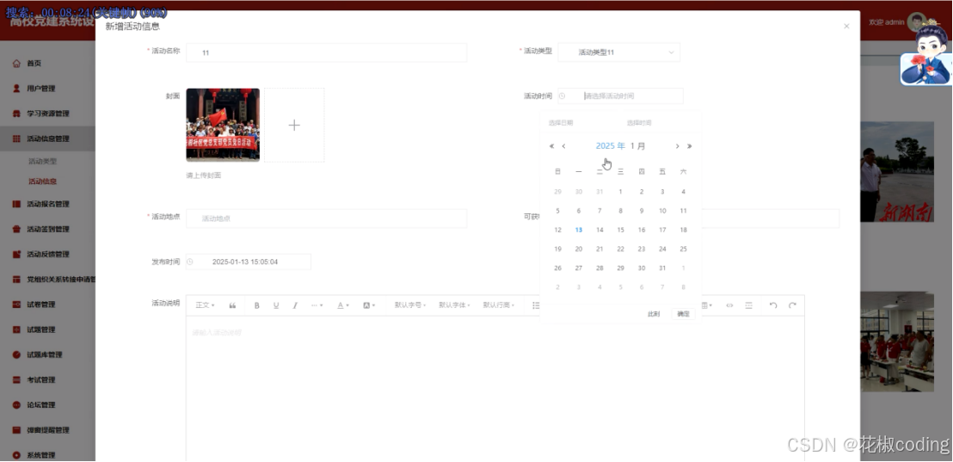The image size is (953, 462).
Task: Toggle underline formatting in the editor
Action: click(x=276, y=305)
